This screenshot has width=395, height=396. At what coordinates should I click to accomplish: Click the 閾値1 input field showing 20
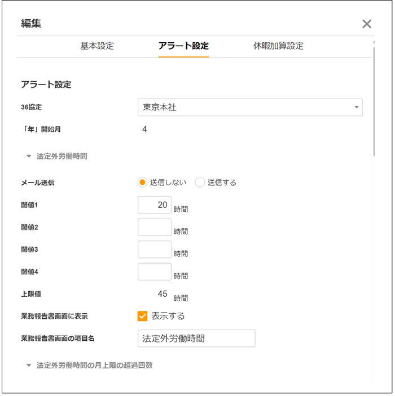(155, 205)
